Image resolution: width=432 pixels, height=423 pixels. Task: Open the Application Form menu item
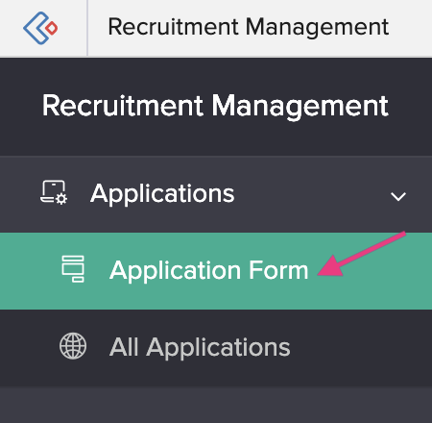(208, 271)
